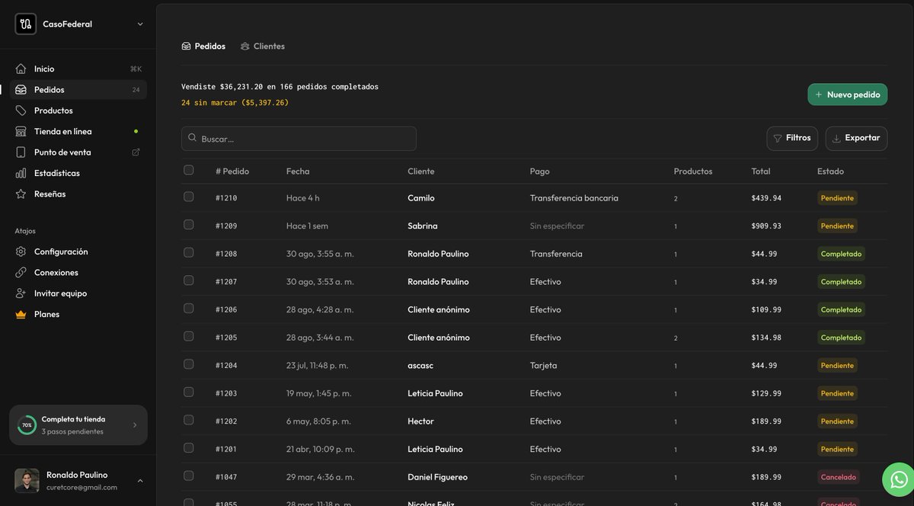Screen dimensions: 914x506
Task: Click the Inicio home icon
Action: pos(21,69)
